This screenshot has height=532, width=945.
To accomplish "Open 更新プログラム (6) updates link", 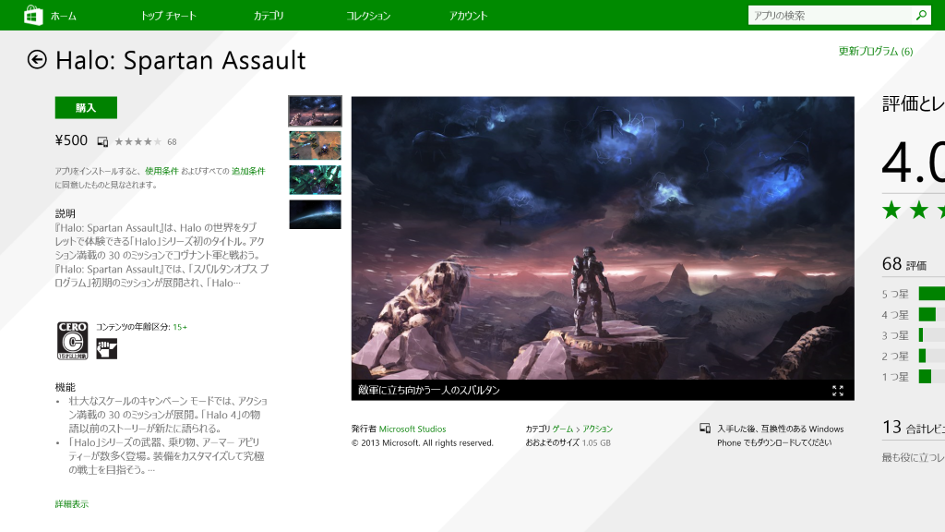I will pyautogui.click(x=876, y=52).
